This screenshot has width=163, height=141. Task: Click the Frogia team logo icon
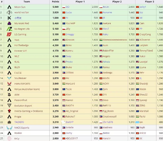[9, 117]
